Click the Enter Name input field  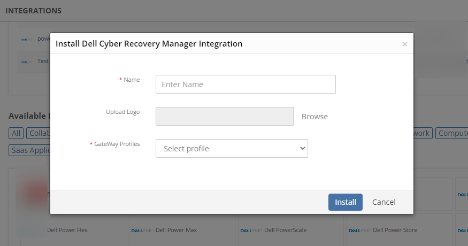245,84
